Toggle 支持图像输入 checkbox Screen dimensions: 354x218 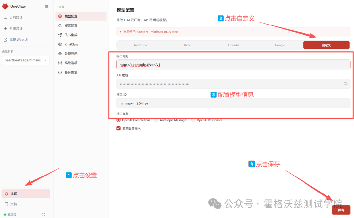point(119,128)
